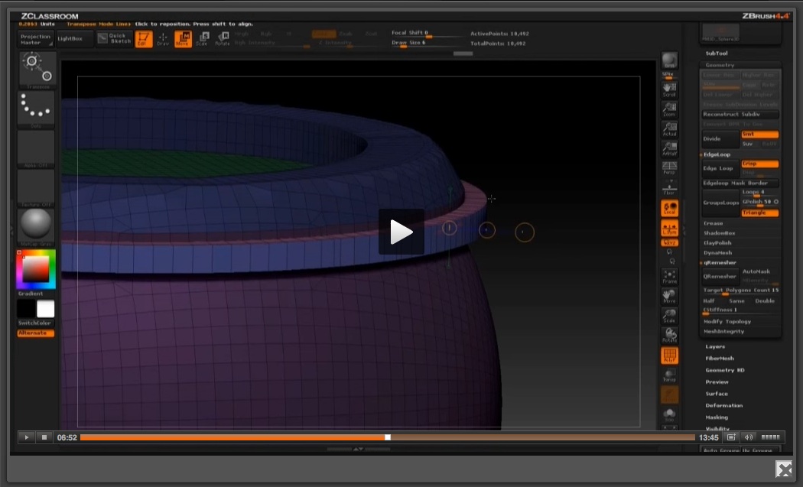Click the Zoom canvas icon
Screen dimensions: 803x487
669,109
